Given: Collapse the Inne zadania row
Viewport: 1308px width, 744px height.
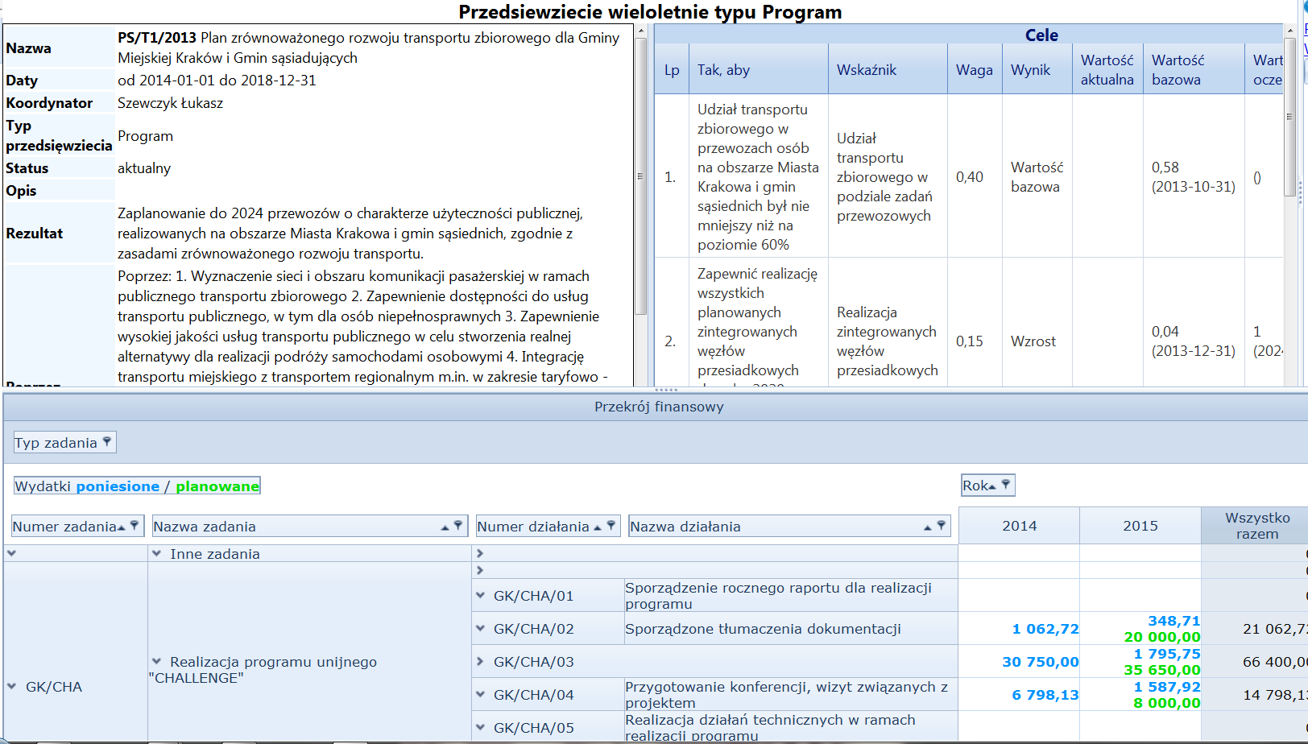Looking at the screenshot, I should click(157, 554).
